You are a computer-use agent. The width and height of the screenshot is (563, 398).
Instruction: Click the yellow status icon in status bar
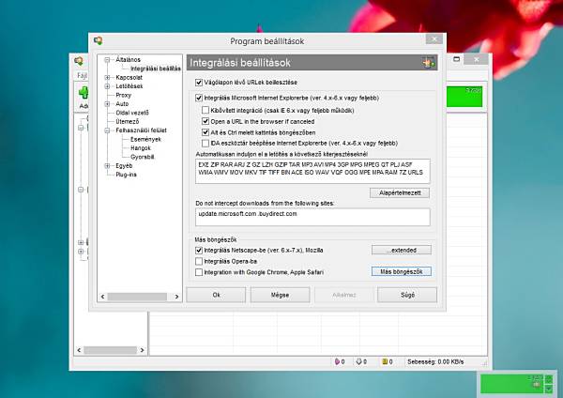pyautogui.click(x=385, y=361)
